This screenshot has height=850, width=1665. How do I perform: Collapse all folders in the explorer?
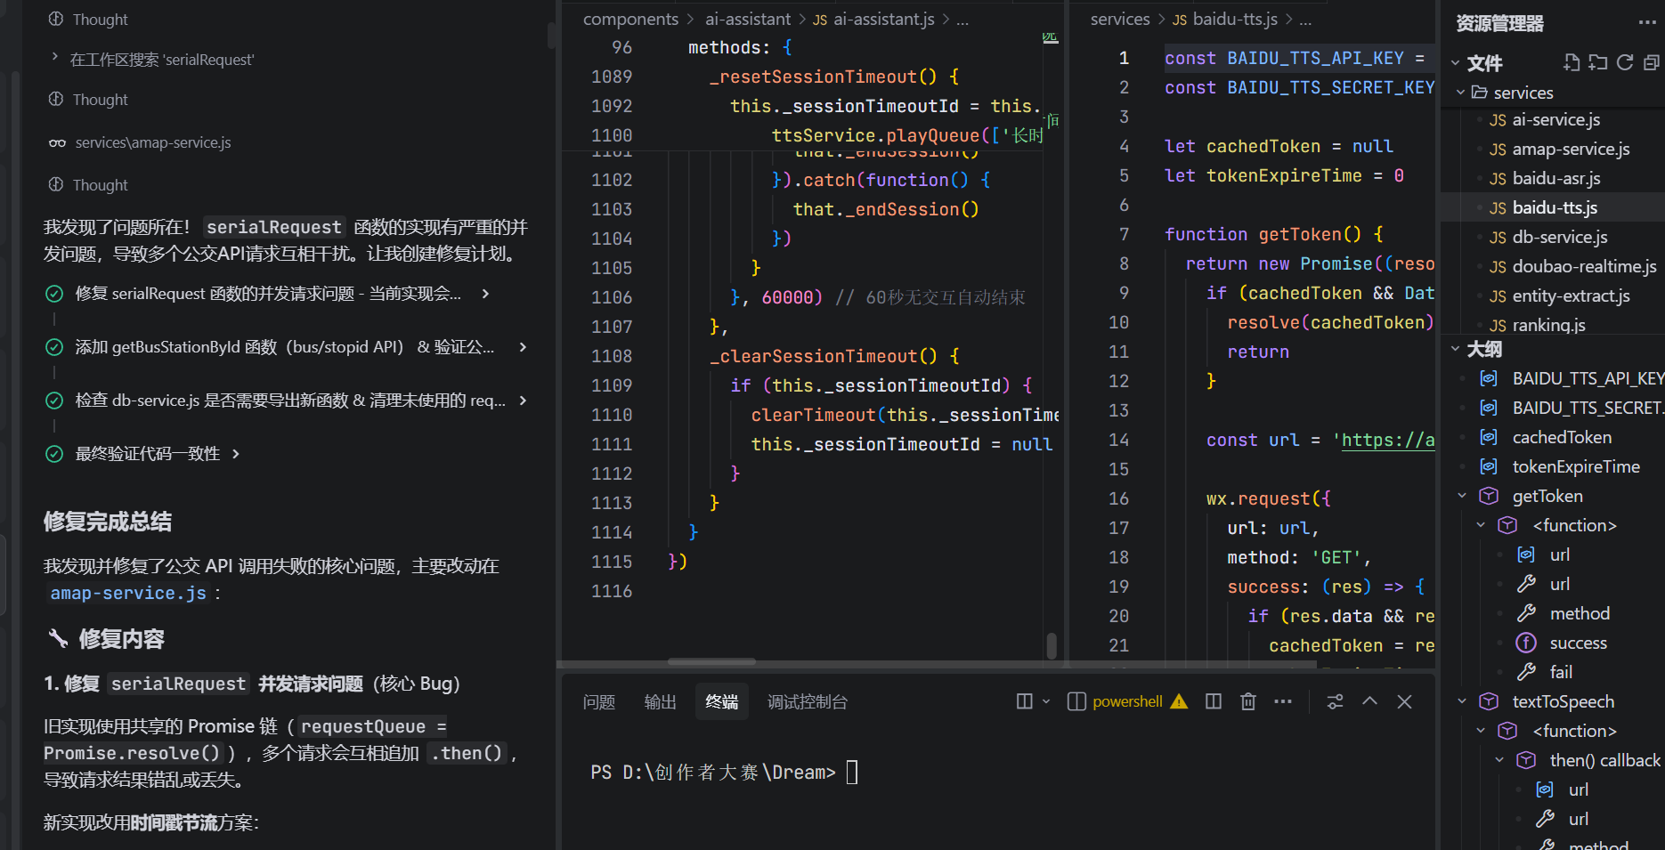(x=1651, y=62)
